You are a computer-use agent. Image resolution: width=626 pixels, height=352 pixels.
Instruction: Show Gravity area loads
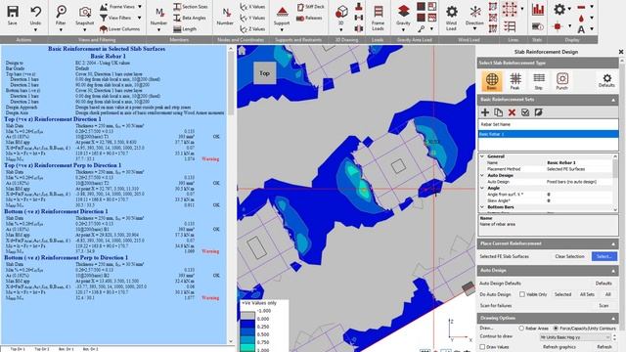pos(403,16)
